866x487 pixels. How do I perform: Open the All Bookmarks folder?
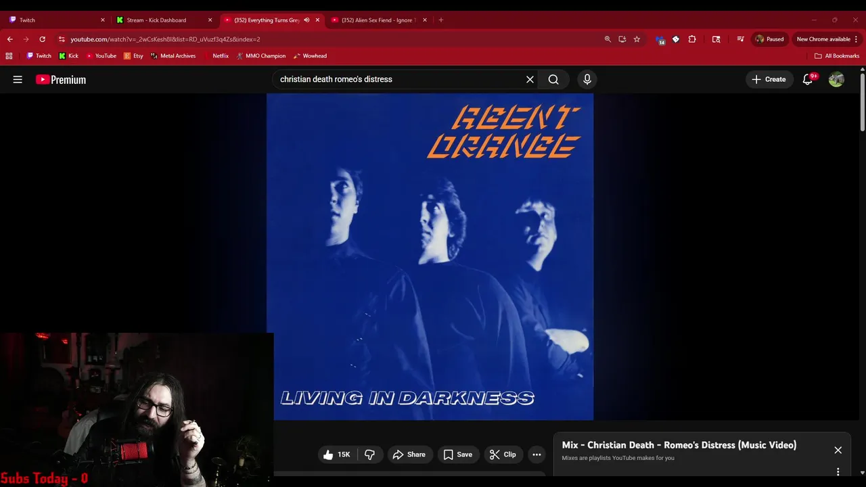tap(837, 56)
